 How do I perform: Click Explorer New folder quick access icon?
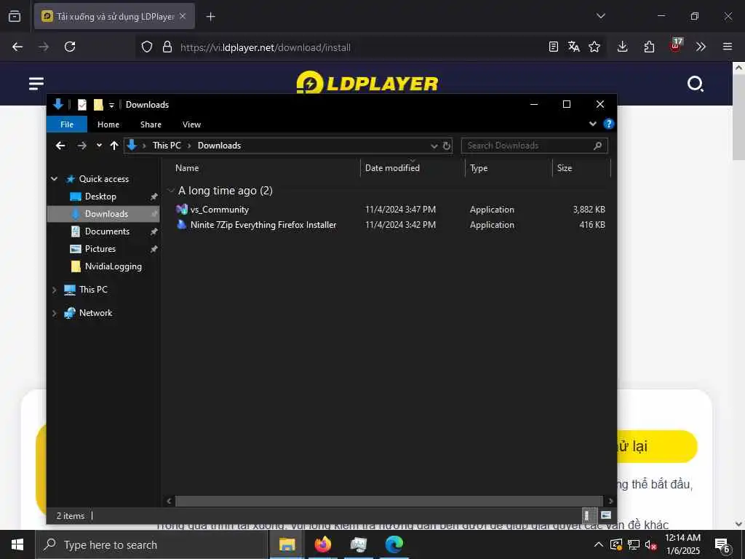98,105
